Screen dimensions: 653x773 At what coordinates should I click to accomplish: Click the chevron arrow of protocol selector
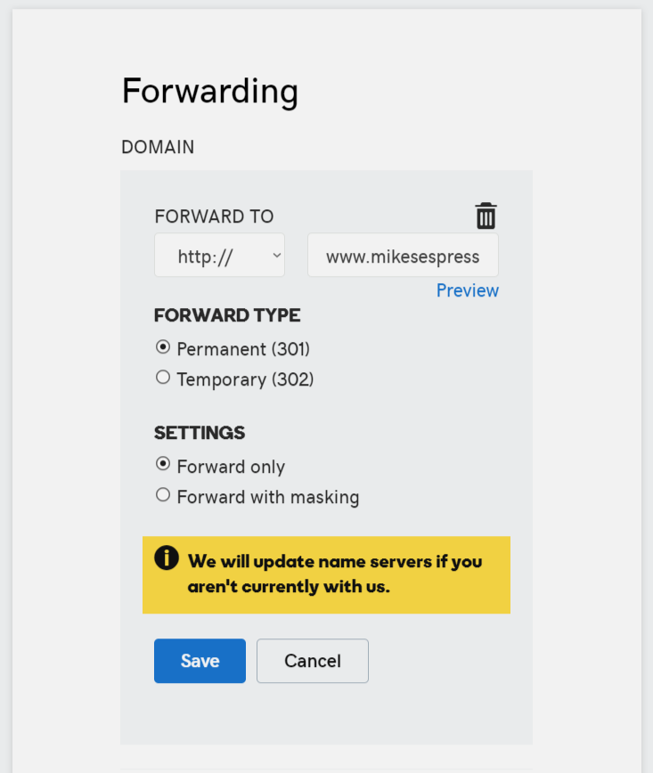click(x=277, y=256)
